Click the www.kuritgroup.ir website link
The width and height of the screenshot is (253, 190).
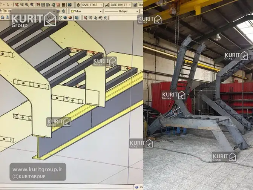[x=38, y=169]
